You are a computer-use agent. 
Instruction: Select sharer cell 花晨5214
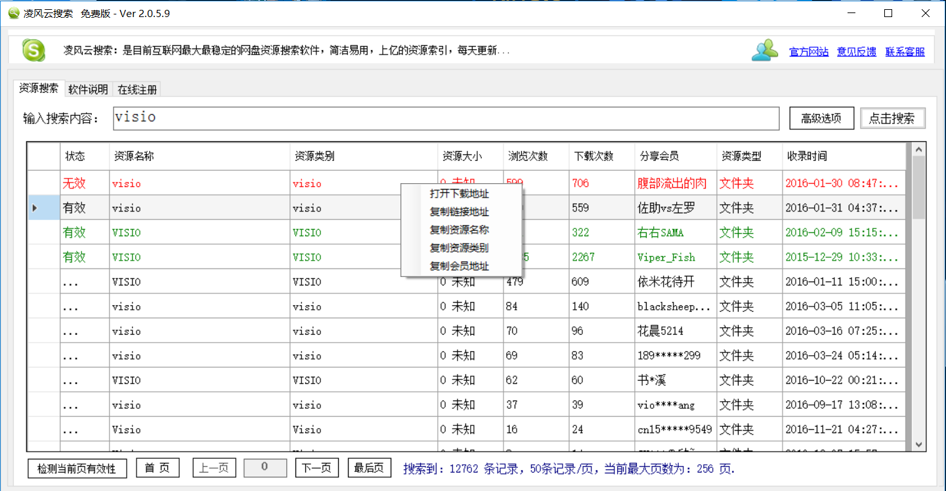(676, 331)
